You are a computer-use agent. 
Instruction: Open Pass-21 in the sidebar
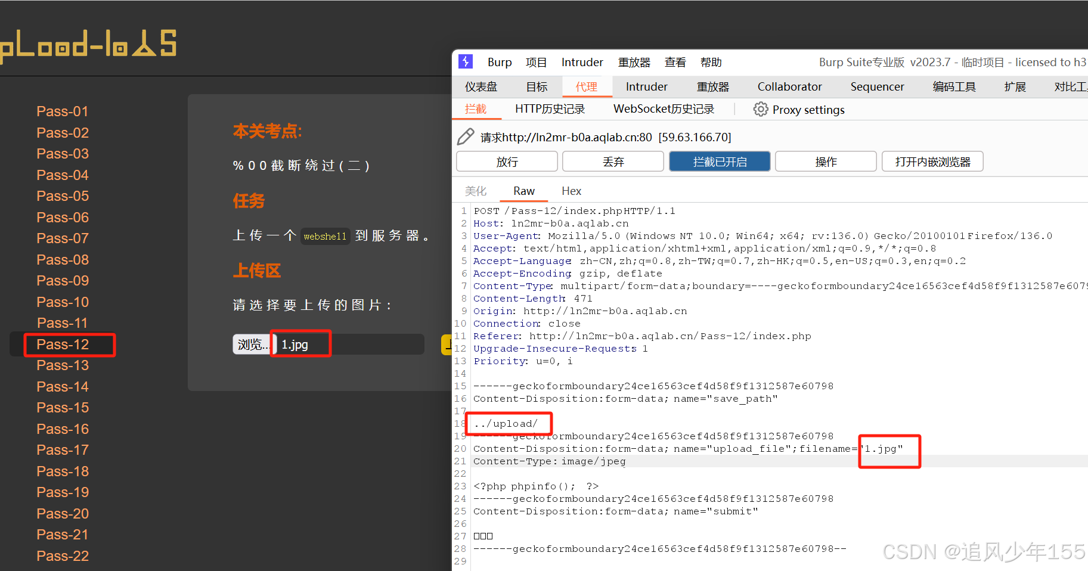[63, 535]
